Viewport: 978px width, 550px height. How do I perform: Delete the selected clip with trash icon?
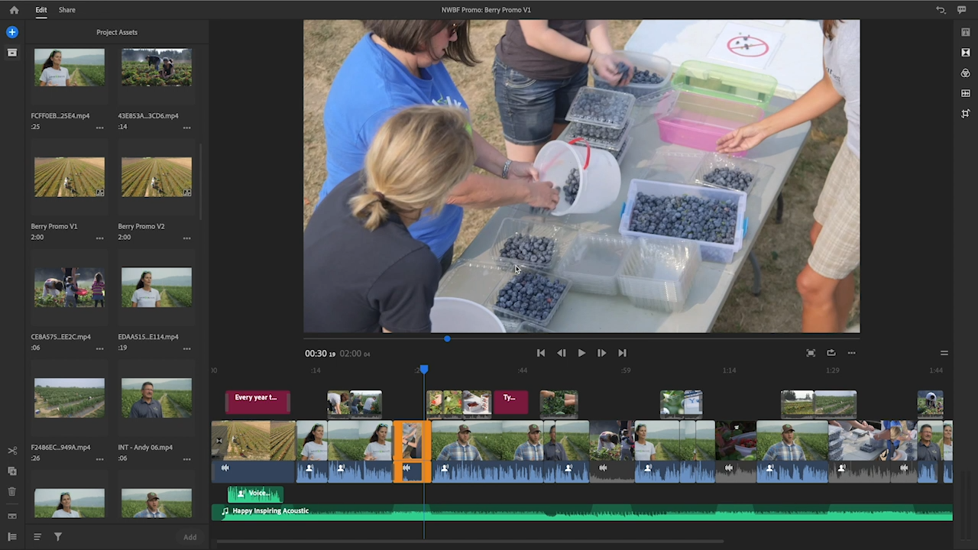tap(12, 492)
